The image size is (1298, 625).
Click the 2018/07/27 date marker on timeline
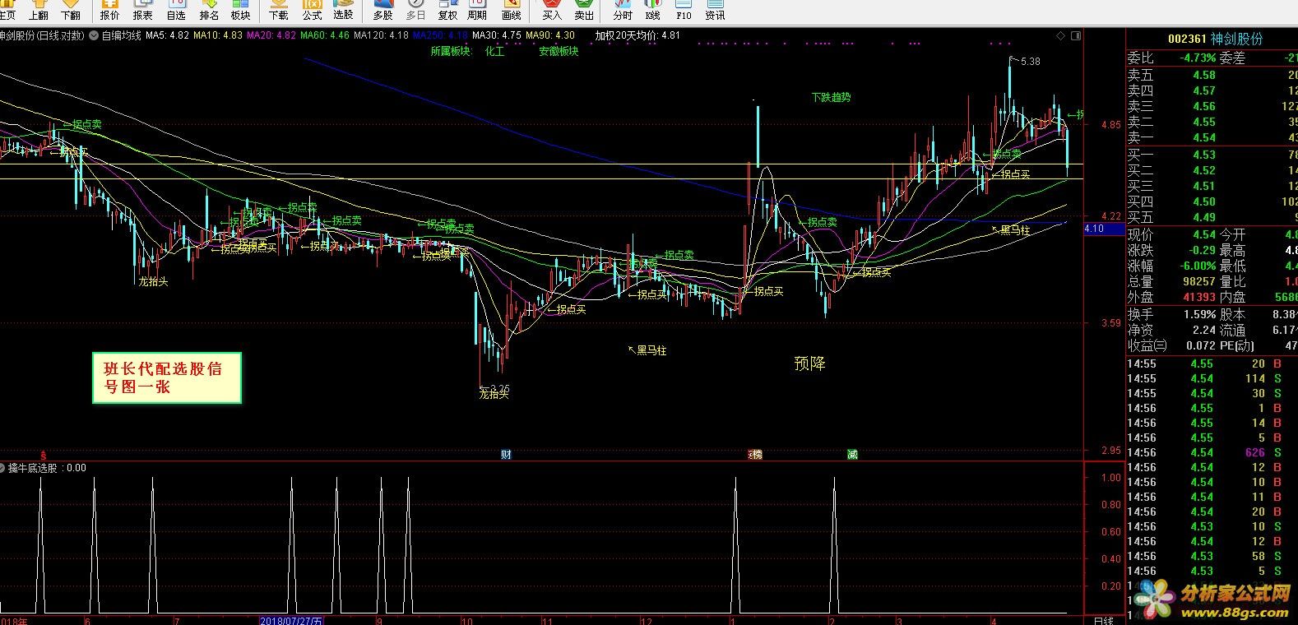tap(291, 620)
